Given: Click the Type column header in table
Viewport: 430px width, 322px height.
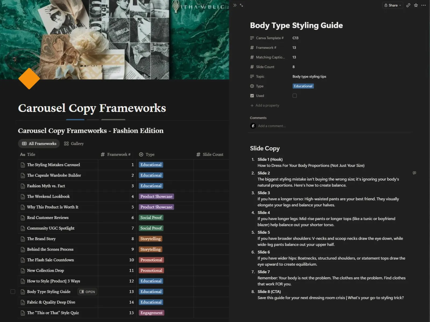Looking at the screenshot, I should point(147,155).
